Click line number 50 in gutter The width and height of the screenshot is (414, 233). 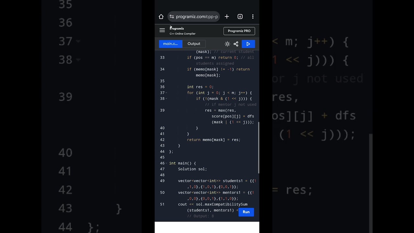point(162,193)
